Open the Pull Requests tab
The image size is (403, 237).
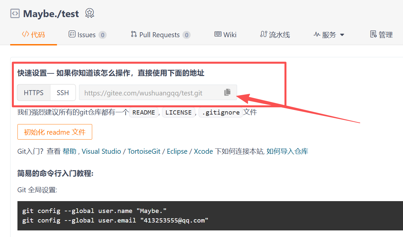tap(161, 35)
